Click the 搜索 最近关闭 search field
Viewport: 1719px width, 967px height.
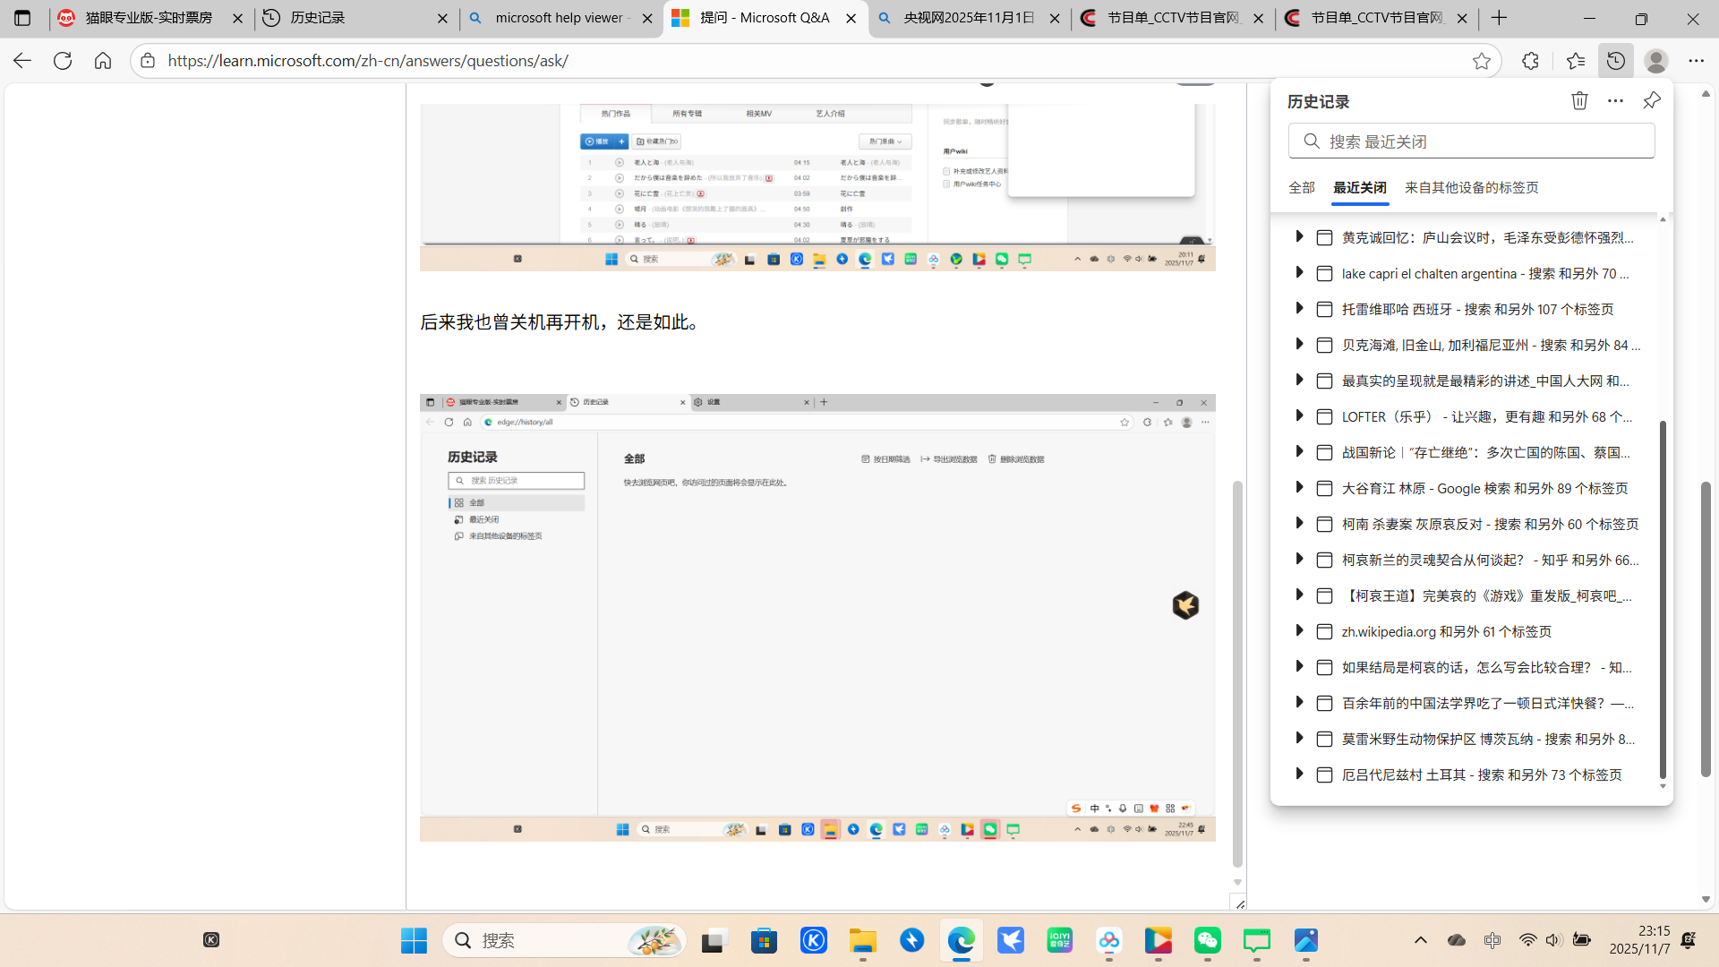click(1471, 141)
